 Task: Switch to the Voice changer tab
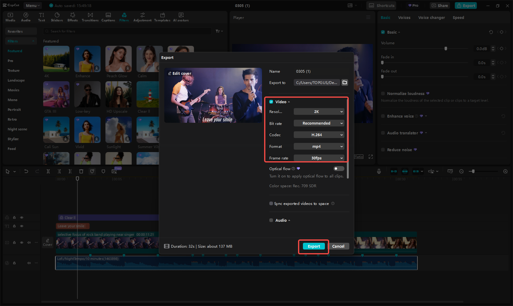point(431,18)
